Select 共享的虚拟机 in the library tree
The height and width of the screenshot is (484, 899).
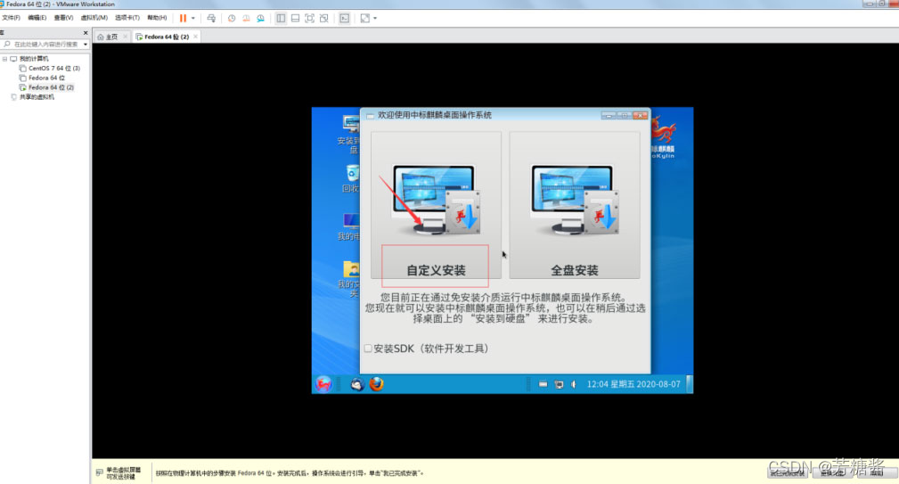(37, 97)
